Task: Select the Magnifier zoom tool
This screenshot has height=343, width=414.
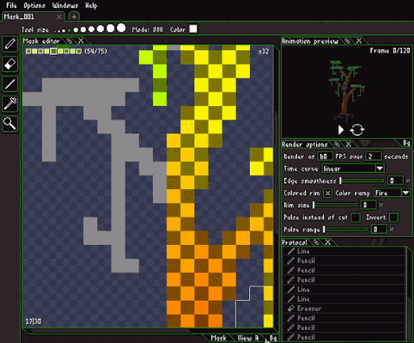Action: [x=10, y=124]
